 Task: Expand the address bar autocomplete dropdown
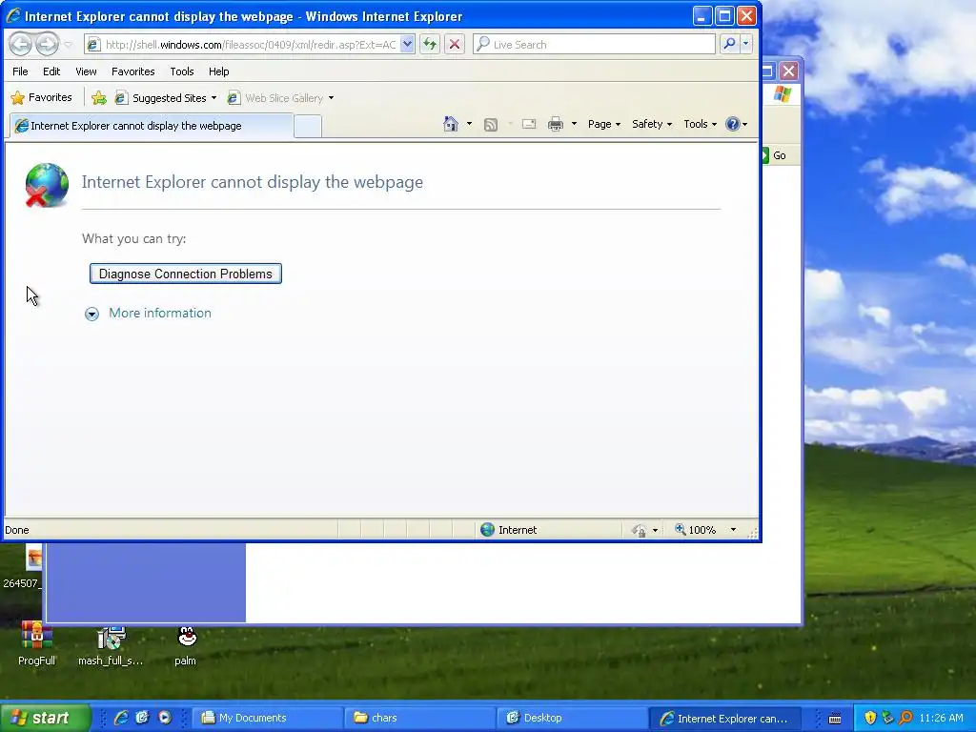pyautogui.click(x=407, y=44)
